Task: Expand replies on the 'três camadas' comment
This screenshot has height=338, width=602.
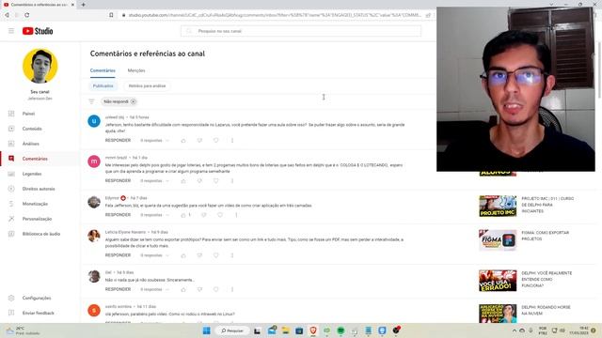Action: pos(154,215)
